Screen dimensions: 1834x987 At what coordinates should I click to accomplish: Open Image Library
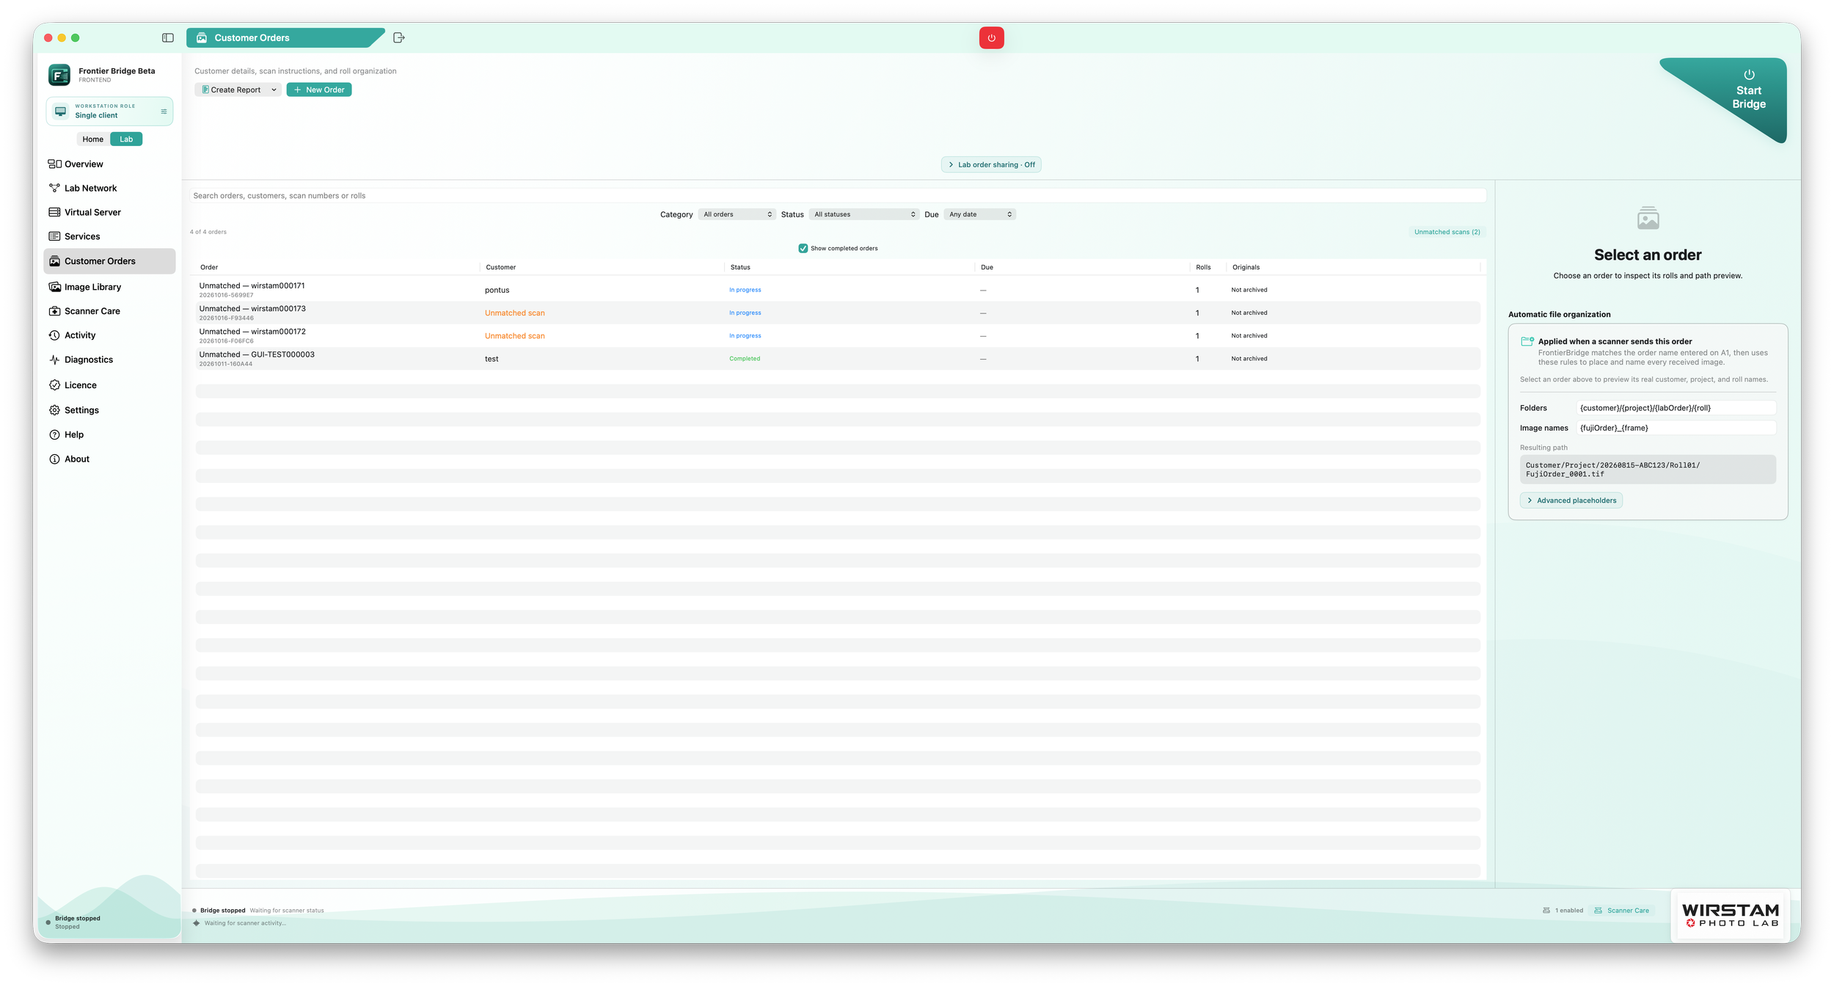pyautogui.click(x=109, y=287)
